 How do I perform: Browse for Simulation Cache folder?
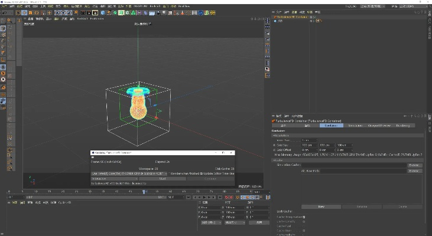click(414, 165)
